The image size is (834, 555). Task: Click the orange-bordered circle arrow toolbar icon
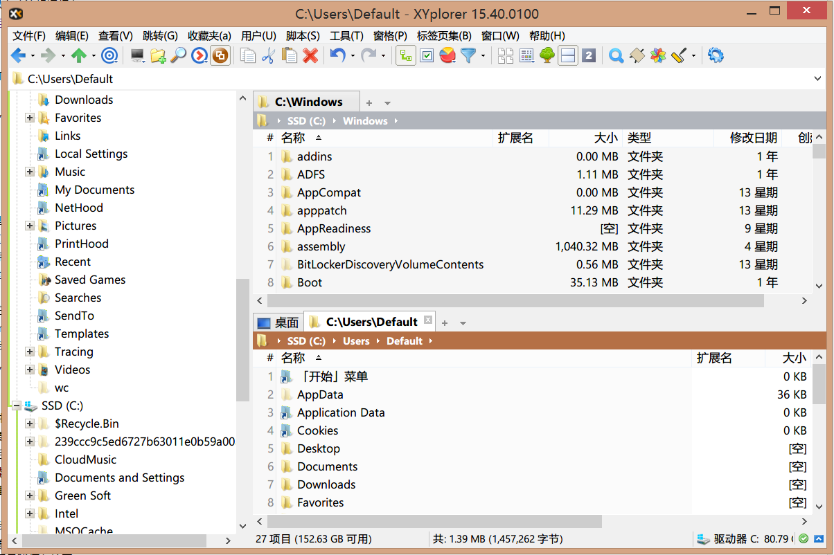pos(199,56)
